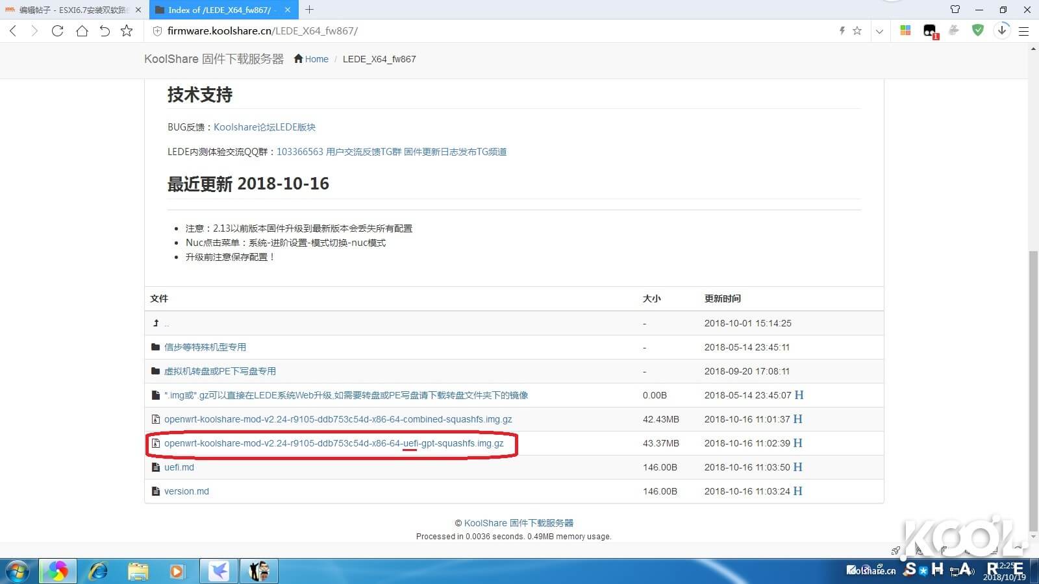Download the circled uefi-gpt squashfs image
The width and height of the screenshot is (1039, 584).
(333, 443)
